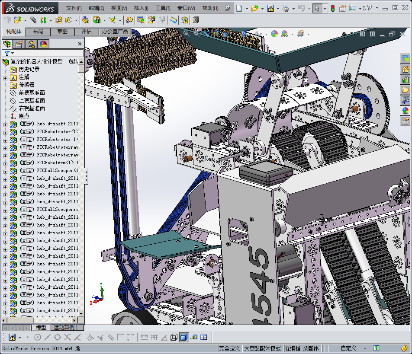
Task: Open the ConfigurationManager tab icon
Action: coord(31,44)
